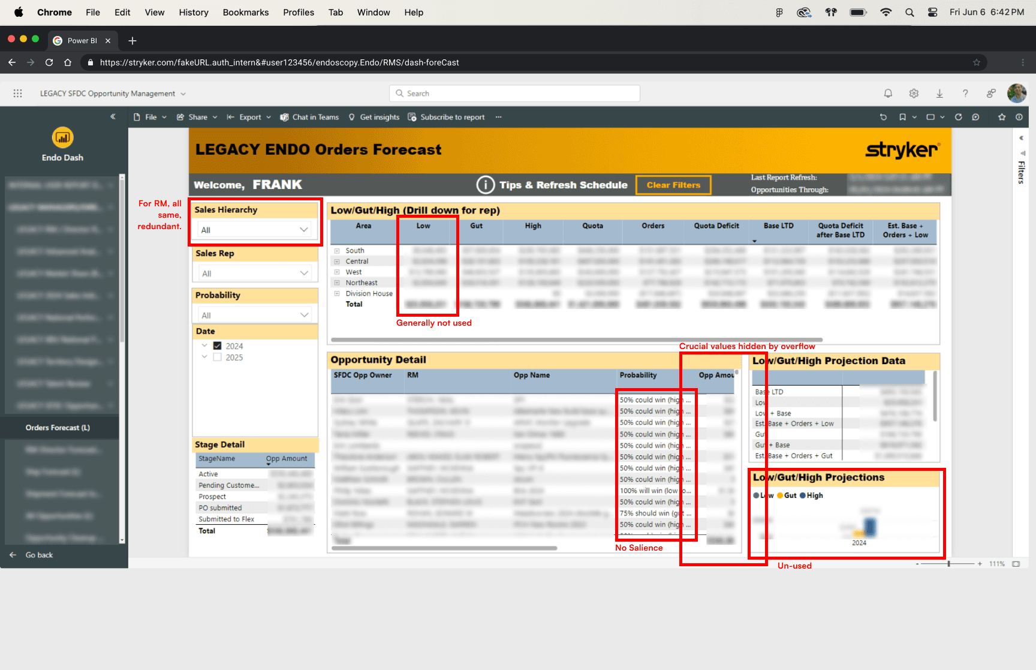Open the Share menu

tap(197, 117)
